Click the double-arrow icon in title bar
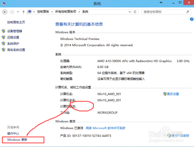This screenshot has height=147, width=194. [161, 3]
